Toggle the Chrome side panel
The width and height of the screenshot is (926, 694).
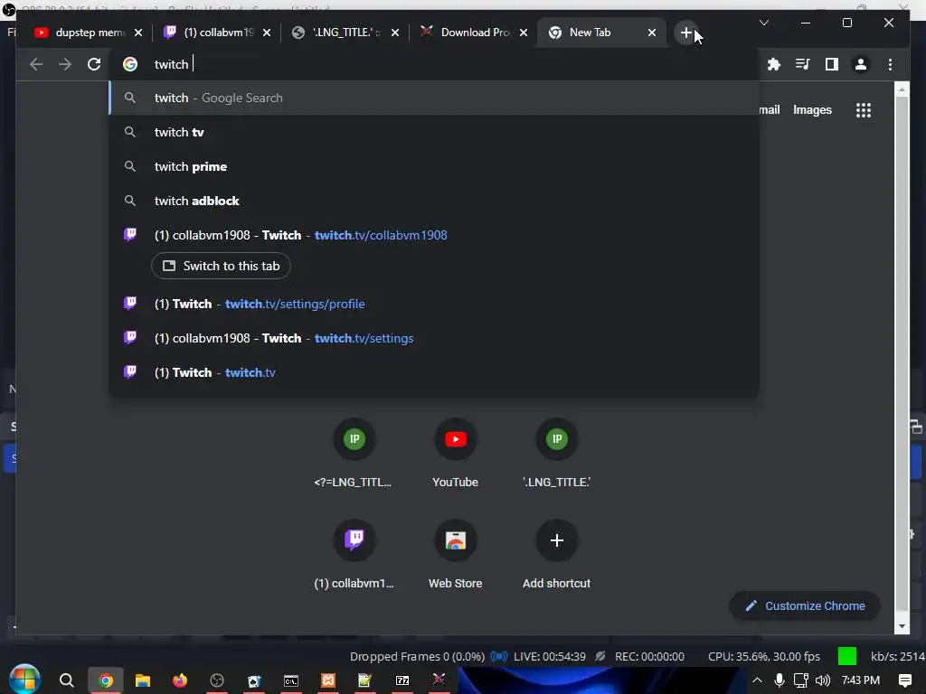tap(832, 64)
